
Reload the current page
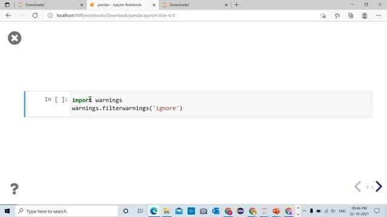(35, 15)
